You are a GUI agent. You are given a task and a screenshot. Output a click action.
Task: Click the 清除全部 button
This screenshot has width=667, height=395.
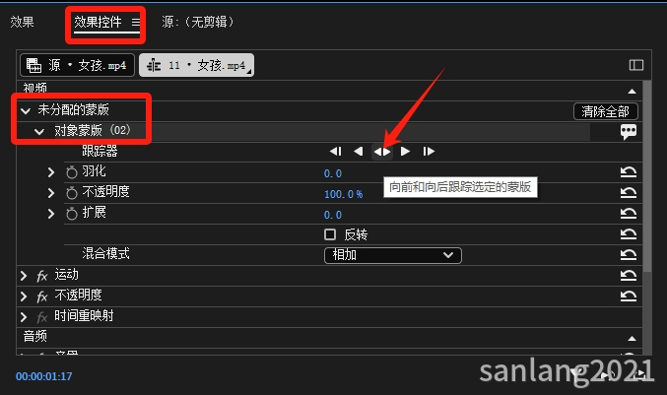(x=605, y=111)
